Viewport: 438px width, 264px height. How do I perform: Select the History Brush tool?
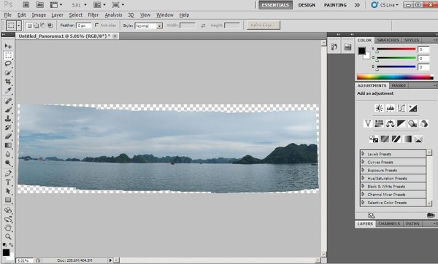pyautogui.click(x=8, y=128)
